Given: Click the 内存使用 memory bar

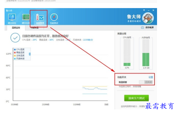Looking at the screenshot, I should pyautogui.click(x=146, y=52).
